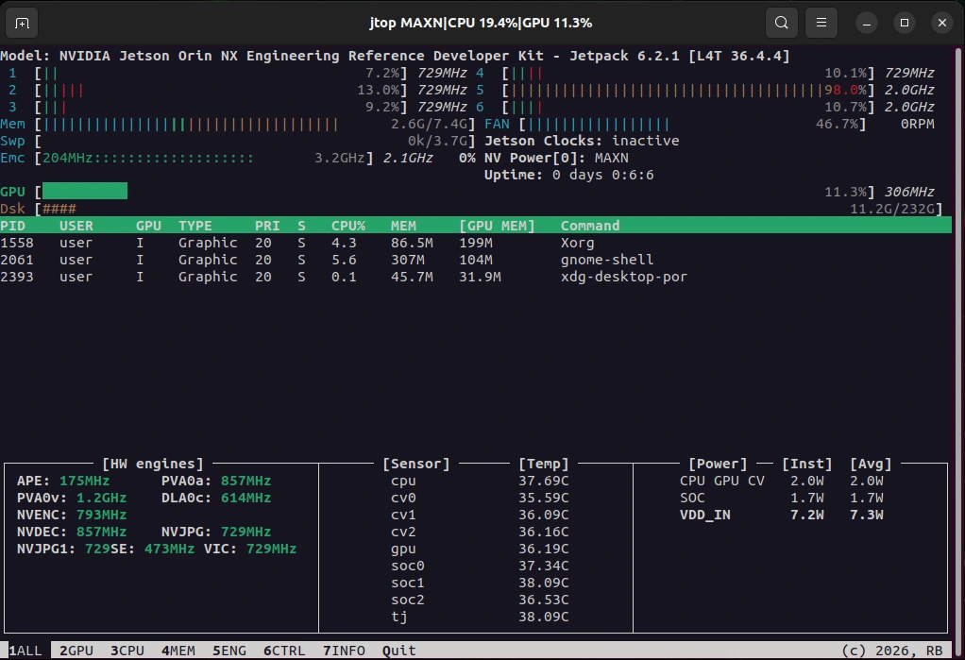Click the SOC power row
This screenshot has width=965, height=660.
coord(782,499)
